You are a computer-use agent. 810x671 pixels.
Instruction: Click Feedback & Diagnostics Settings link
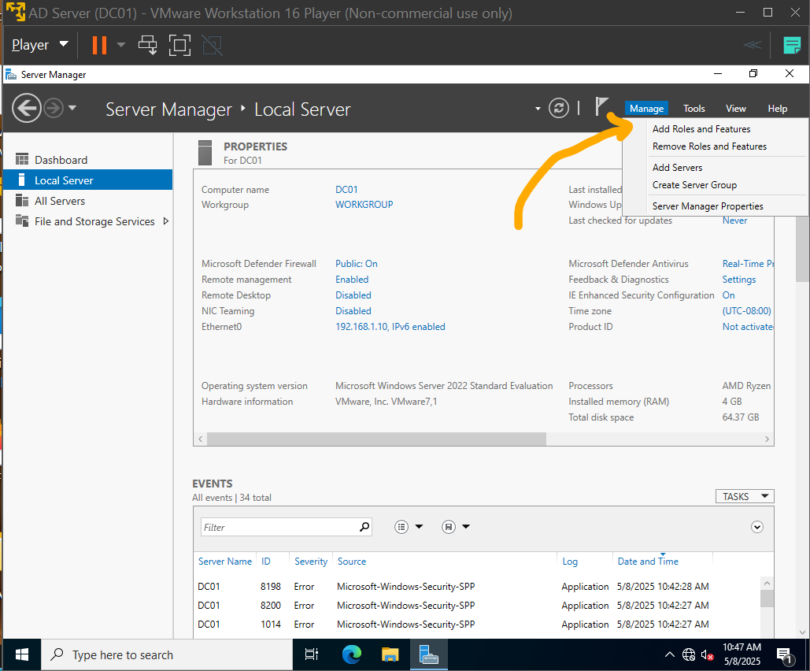click(x=738, y=279)
